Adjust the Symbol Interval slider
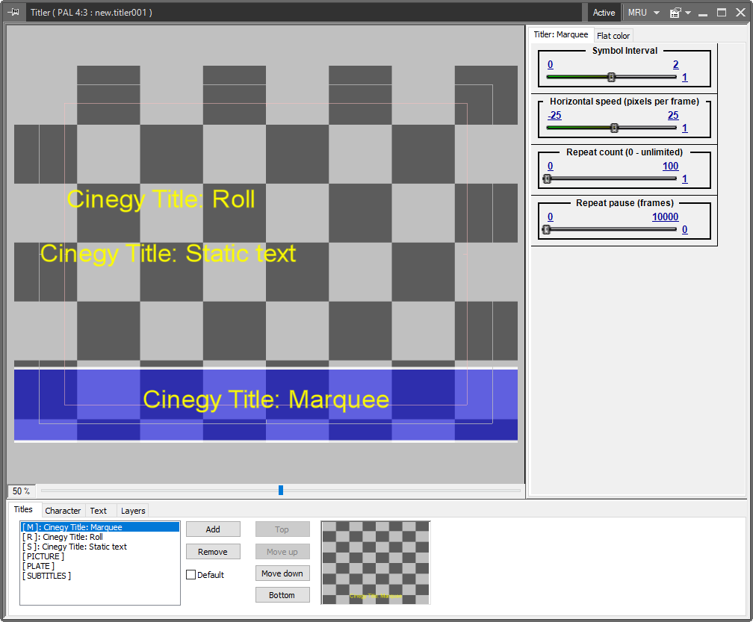The width and height of the screenshot is (753, 622). coord(611,77)
